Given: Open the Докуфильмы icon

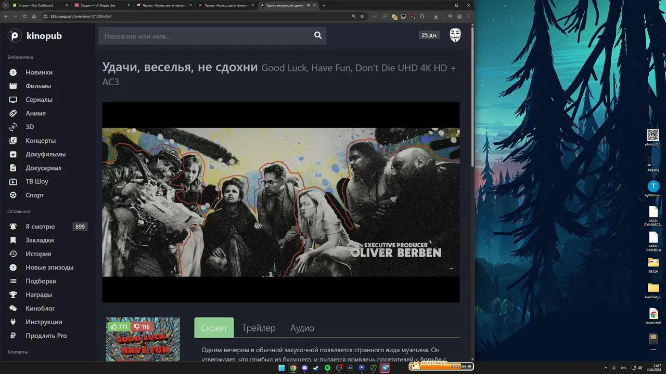Looking at the screenshot, I should point(13,154).
